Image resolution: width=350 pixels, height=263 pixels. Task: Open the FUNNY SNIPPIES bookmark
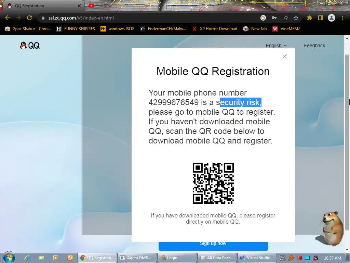pyautogui.click(x=76, y=29)
